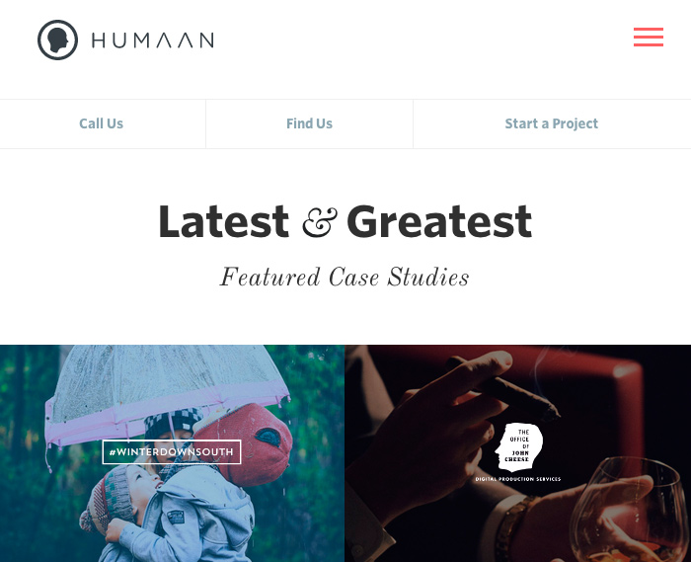Click the John Cleese head silhouette logo
The height and width of the screenshot is (562, 691).
pyautogui.click(x=518, y=447)
